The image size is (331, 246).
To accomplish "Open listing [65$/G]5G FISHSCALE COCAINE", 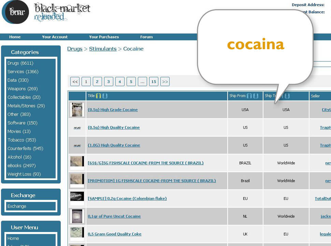I will click(x=146, y=163).
